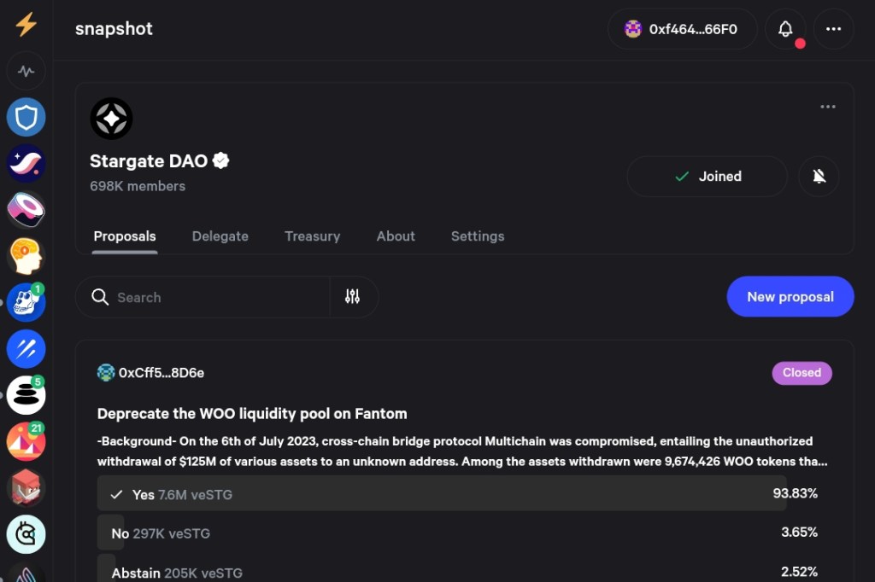Switch to the Delegate tab
875x582 pixels.
220,236
